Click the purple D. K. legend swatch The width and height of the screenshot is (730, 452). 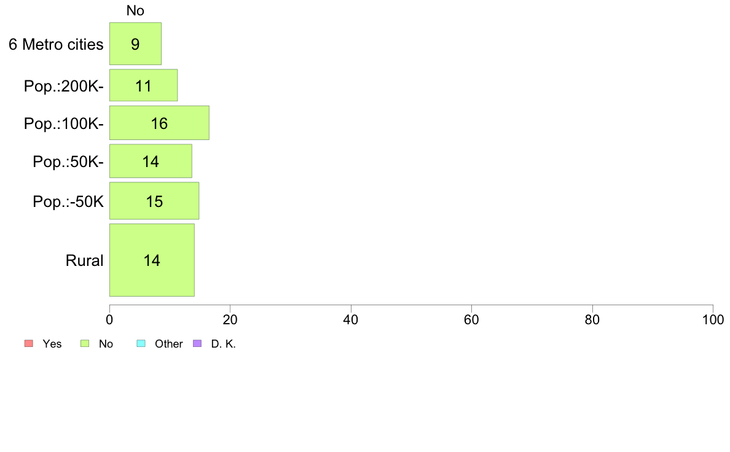point(197,343)
